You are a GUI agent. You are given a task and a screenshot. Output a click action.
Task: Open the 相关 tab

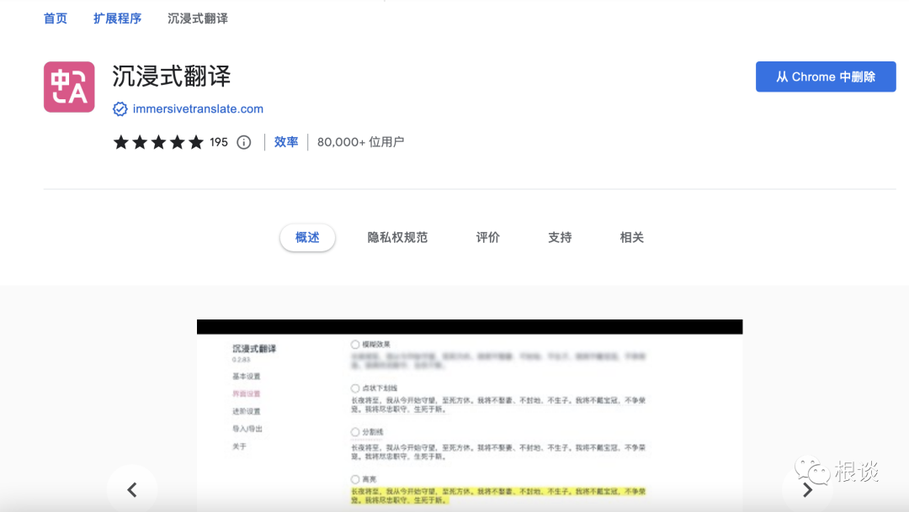631,238
